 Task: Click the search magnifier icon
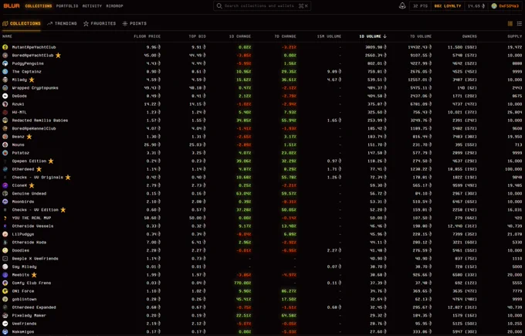pos(219,5)
